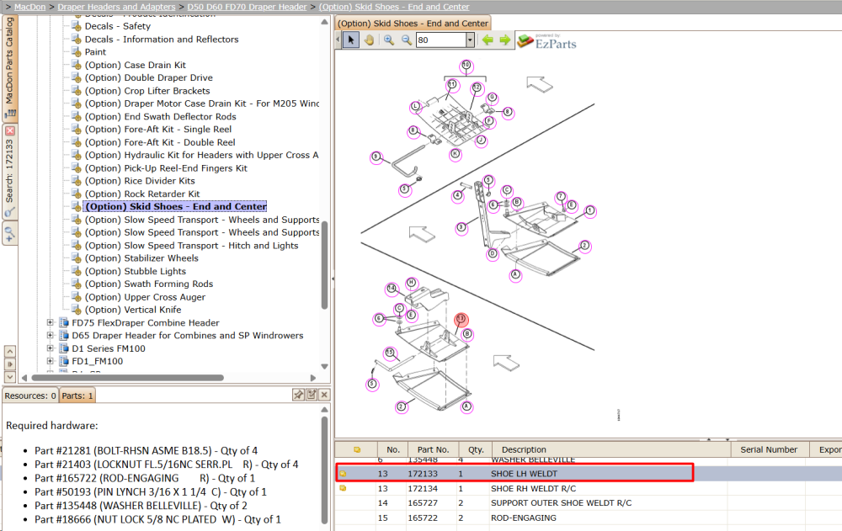The image size is (842, 531).
Task: Open the Draper Headers and Adapters breadcrumb
Action: 116,7
